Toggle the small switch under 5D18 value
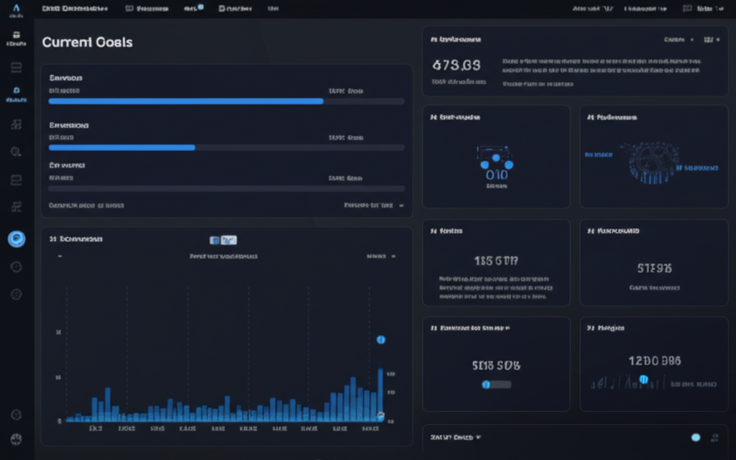 (497, 385)
